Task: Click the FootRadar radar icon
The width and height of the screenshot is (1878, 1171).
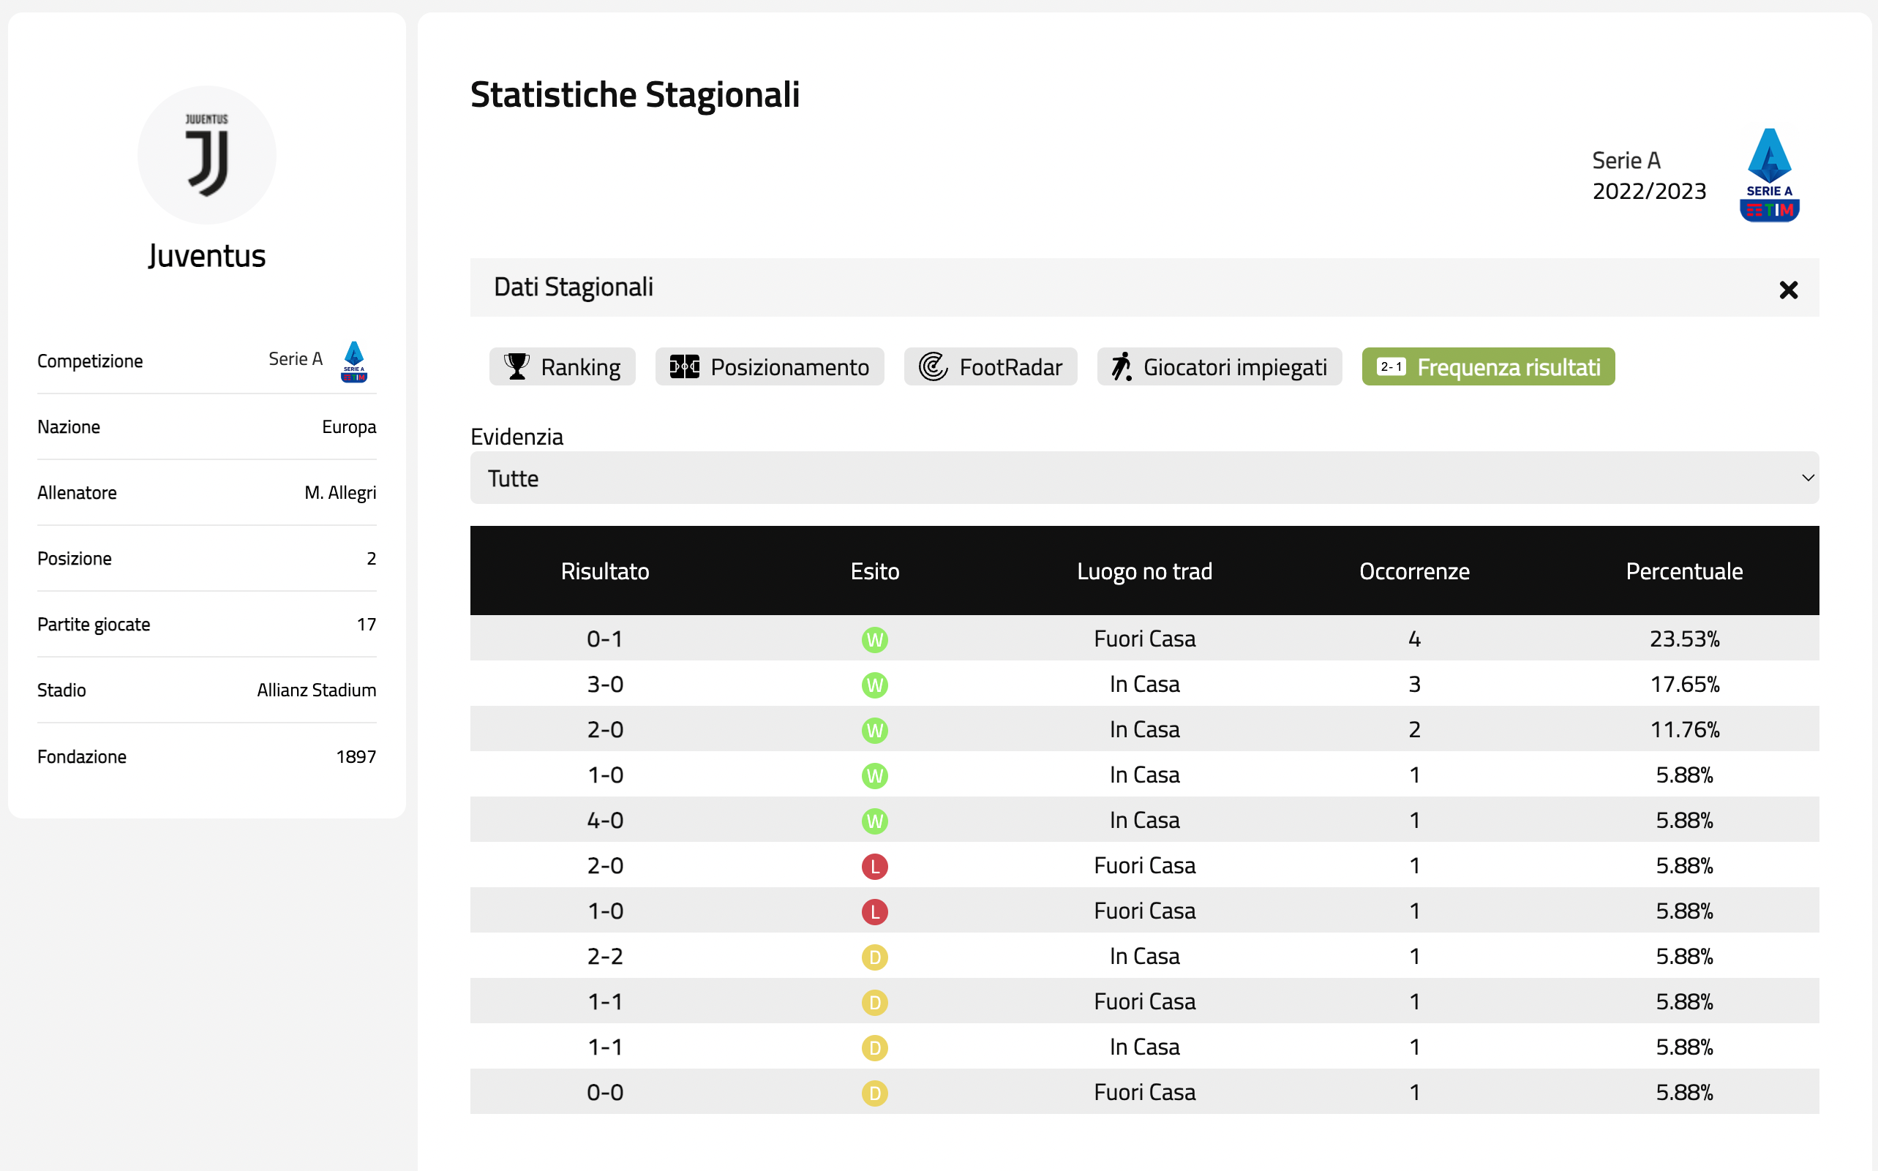Action: [x=934, y=366]
